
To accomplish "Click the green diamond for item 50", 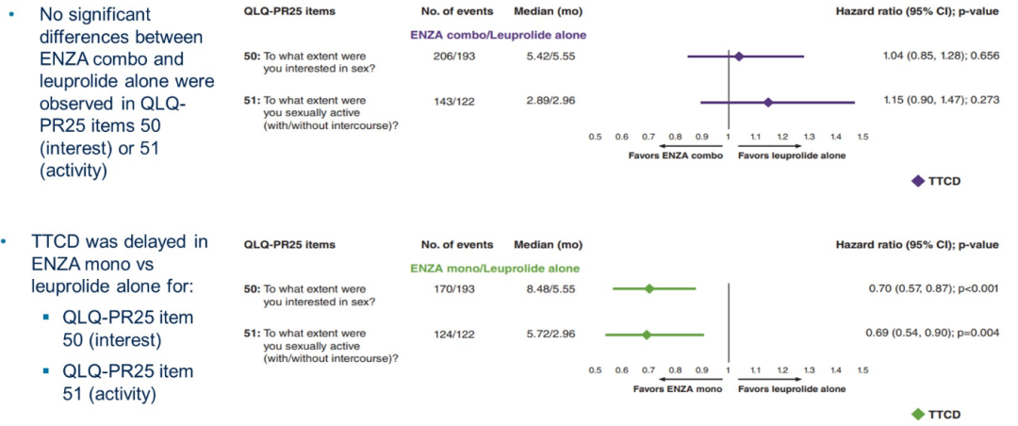I will (649, 288).
